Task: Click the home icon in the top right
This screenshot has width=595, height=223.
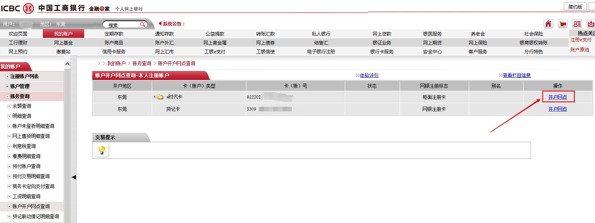Action: [x=548, y=24]
